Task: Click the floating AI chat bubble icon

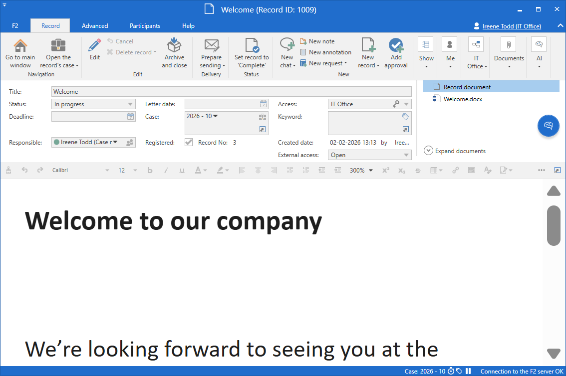Action: tap(548, 126)
